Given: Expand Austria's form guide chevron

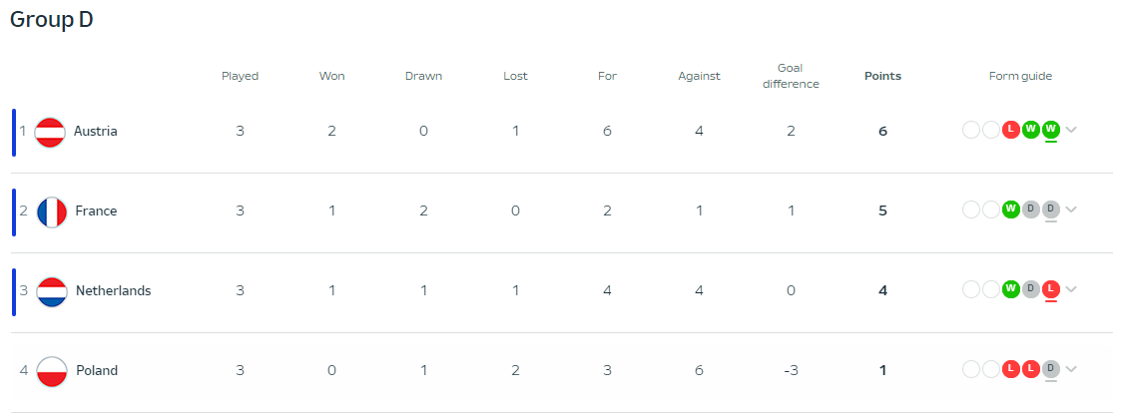Looking at the screenshot, I should coord(1071,130).
